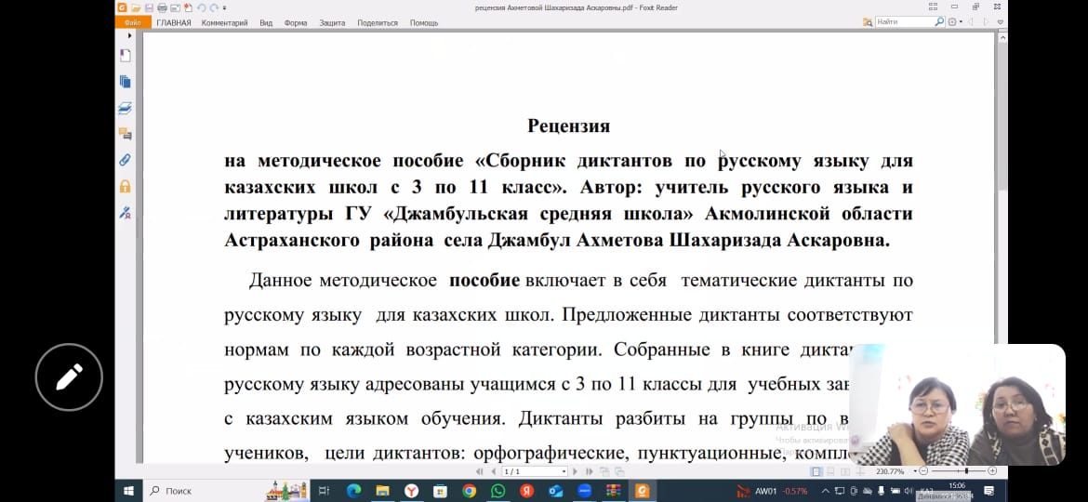Collapse the ribbon using the top-right arrow
The image size is (1088, 502).
(1000, 22)
